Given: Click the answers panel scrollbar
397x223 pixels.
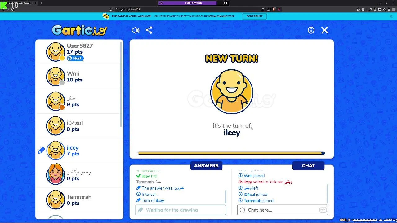Looking at the screenshot, I should click(x=225, y=196).
